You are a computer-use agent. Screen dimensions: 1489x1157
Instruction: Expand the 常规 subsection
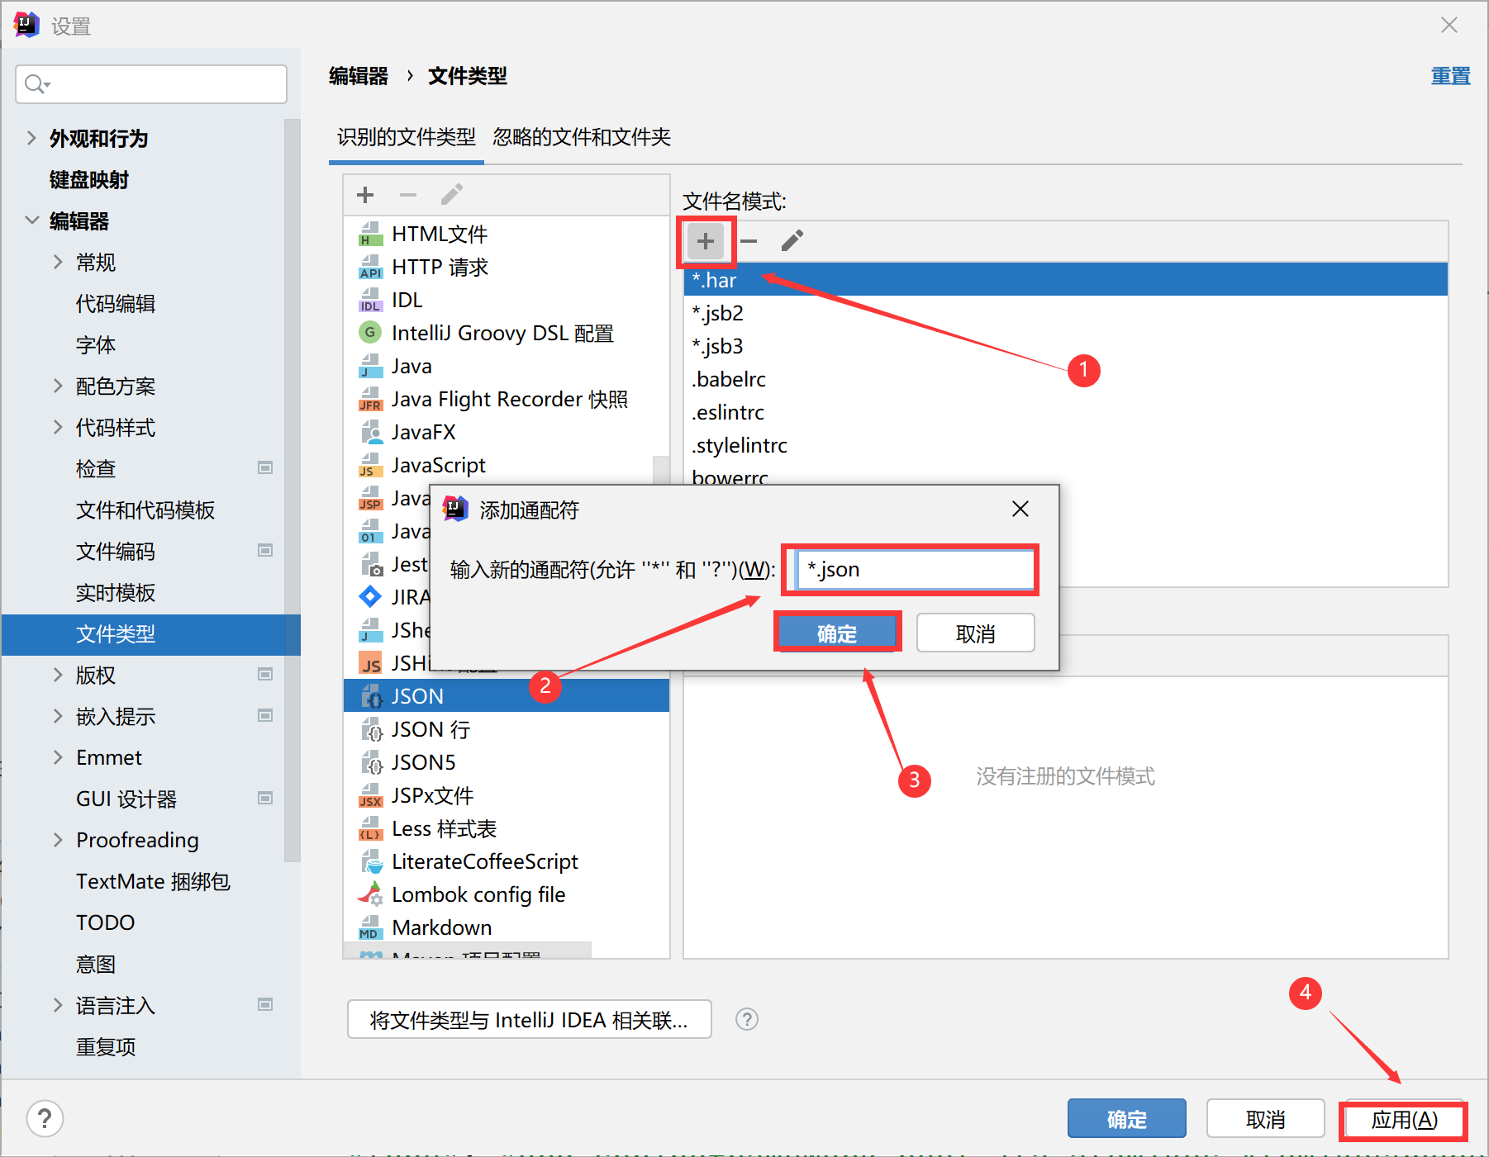point(58,262)
